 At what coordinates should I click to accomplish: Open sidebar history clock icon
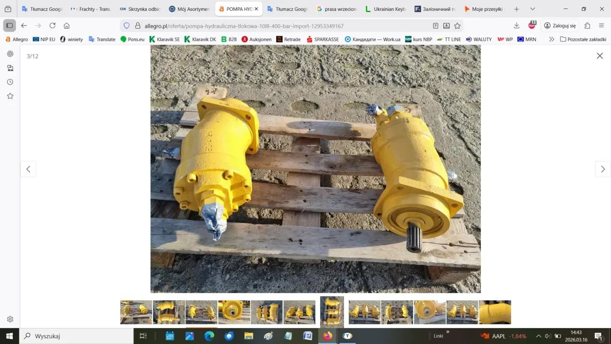10,82
